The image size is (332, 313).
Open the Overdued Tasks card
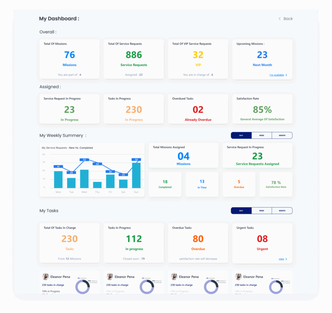pos(198,109)
